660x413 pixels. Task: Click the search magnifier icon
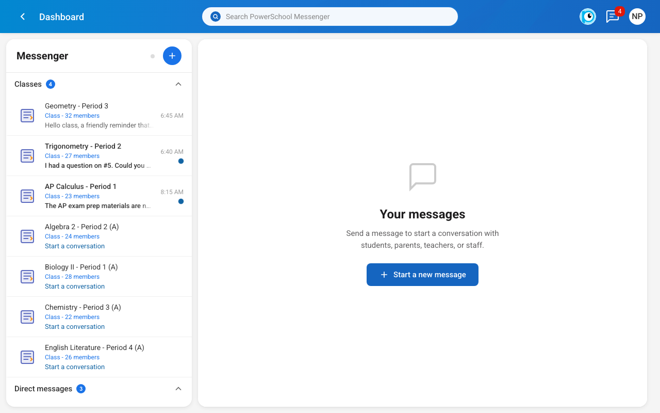click(x=215, y=16)
